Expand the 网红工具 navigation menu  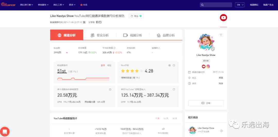pos(59,5)
